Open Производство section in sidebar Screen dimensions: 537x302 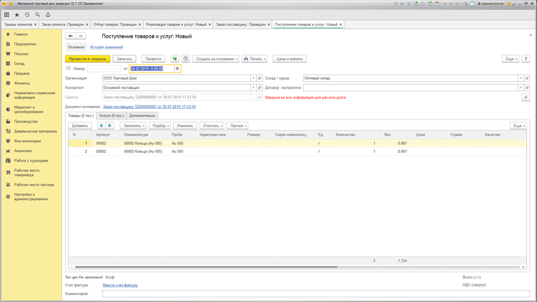coord(25,121)
